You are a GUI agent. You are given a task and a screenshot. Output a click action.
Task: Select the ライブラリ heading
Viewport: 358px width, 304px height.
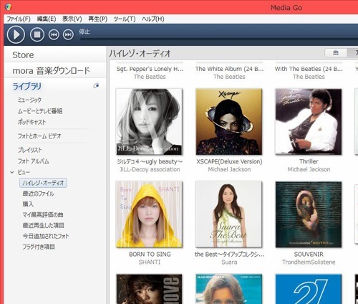(27, 86)
